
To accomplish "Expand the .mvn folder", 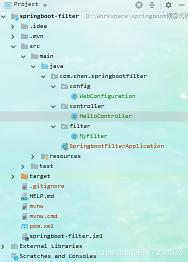I will click(13, 36).
